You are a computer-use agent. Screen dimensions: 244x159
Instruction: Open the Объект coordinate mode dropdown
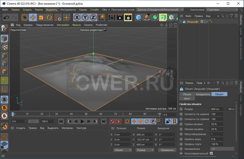122,150
